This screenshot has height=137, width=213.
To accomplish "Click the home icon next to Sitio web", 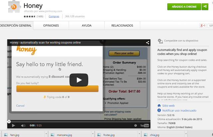I will tap(159, 105).
